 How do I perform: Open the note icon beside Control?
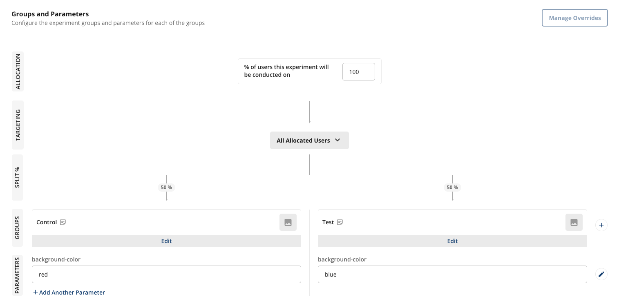click(x=63, y=222)
